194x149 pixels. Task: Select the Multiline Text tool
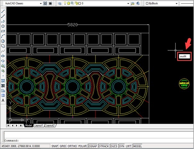(3, 101)
